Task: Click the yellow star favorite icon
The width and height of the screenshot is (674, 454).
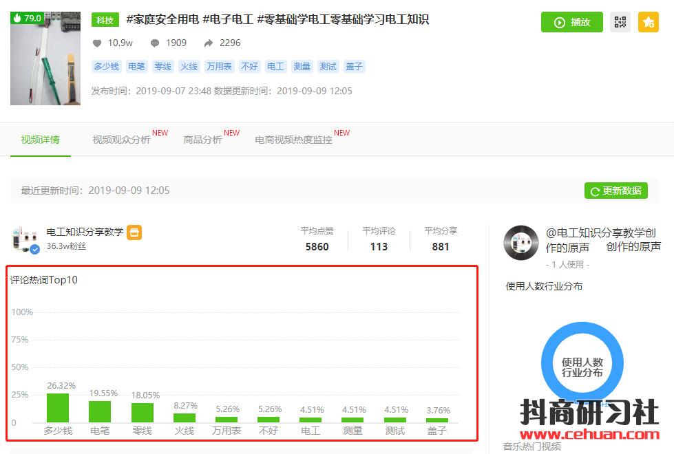Action: (x=648, y=22)
